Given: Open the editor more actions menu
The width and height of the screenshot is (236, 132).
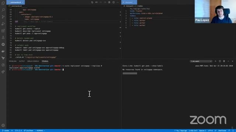Looking at the screenshot, I should pos(118,2).
